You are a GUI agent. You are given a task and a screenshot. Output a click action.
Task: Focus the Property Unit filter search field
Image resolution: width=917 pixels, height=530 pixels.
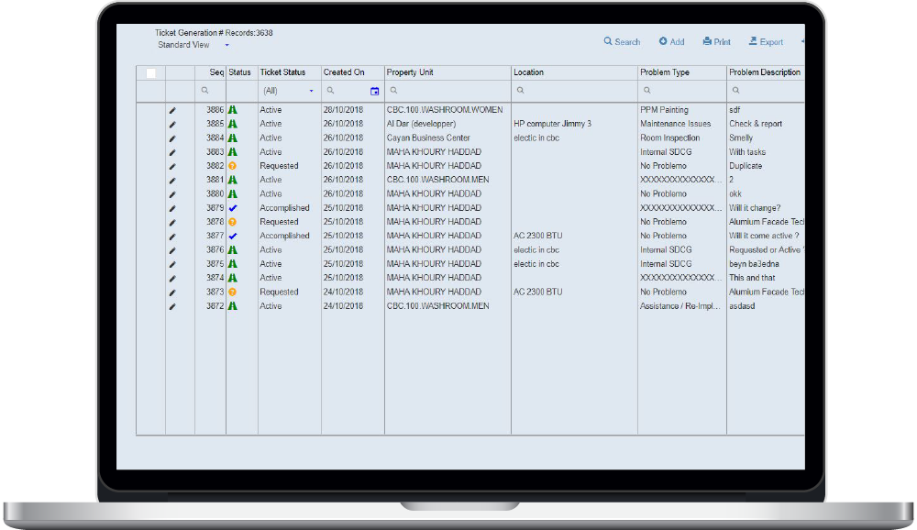pyautogui.click(x=449, y=91)
